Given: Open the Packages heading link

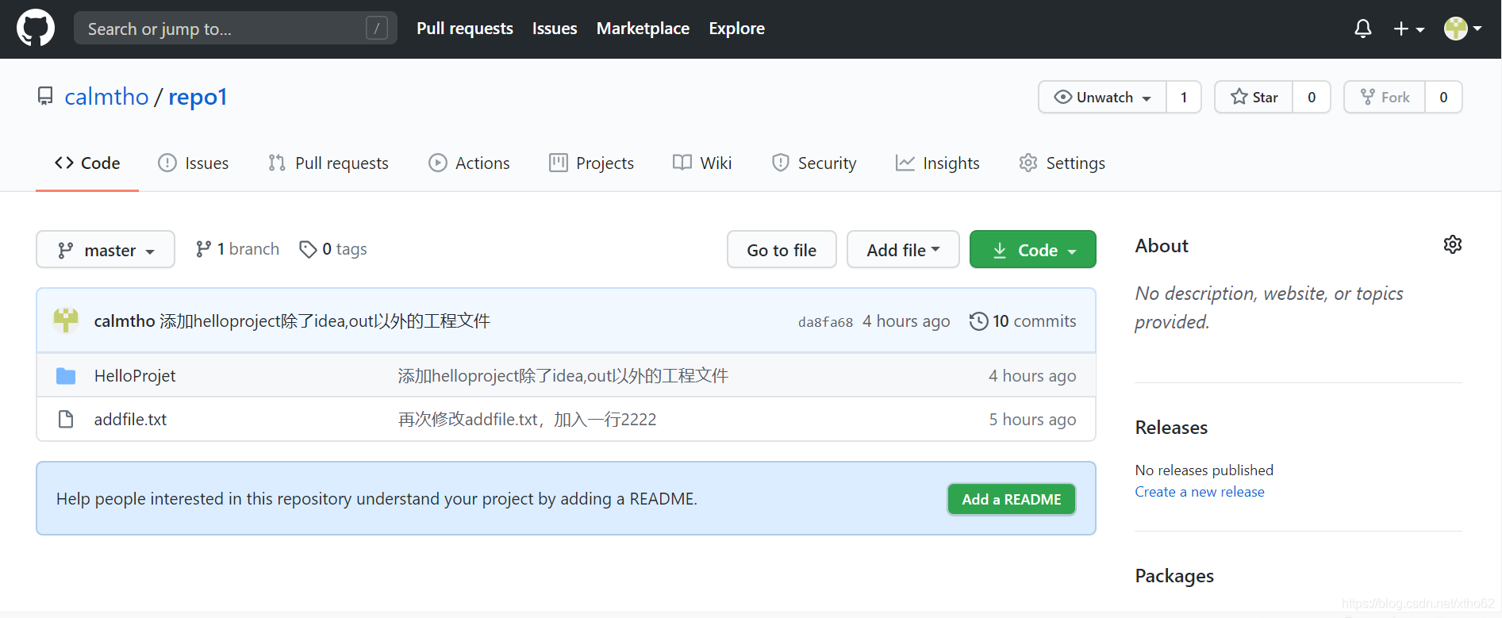Looking at the screenshot, I should [1174, 576].
